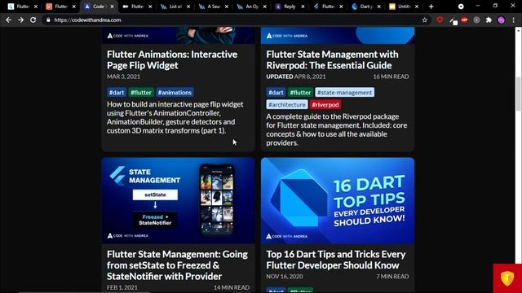The height and width of the screenshot is (293, 522).
Task: Open the purple profile avatar menu
Action: (x=501, y=20)
